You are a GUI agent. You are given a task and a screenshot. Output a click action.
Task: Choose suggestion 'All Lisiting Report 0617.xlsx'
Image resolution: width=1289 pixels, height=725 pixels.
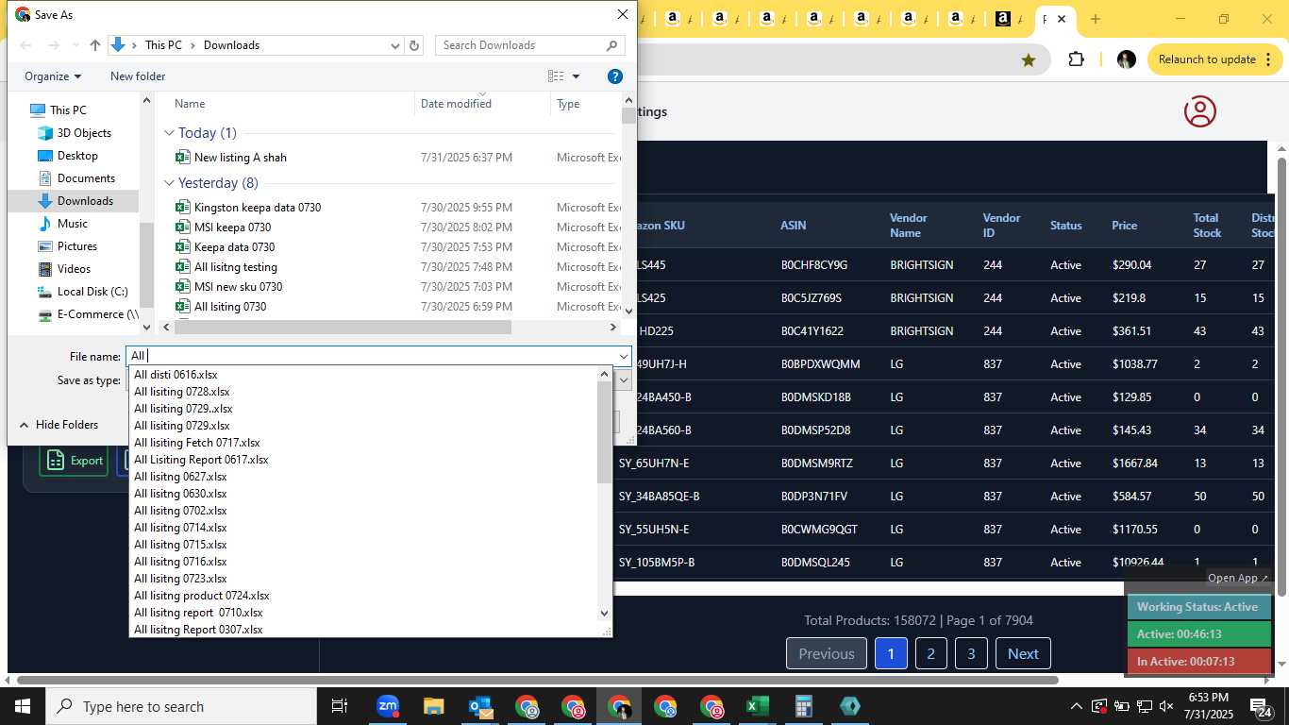201,460
